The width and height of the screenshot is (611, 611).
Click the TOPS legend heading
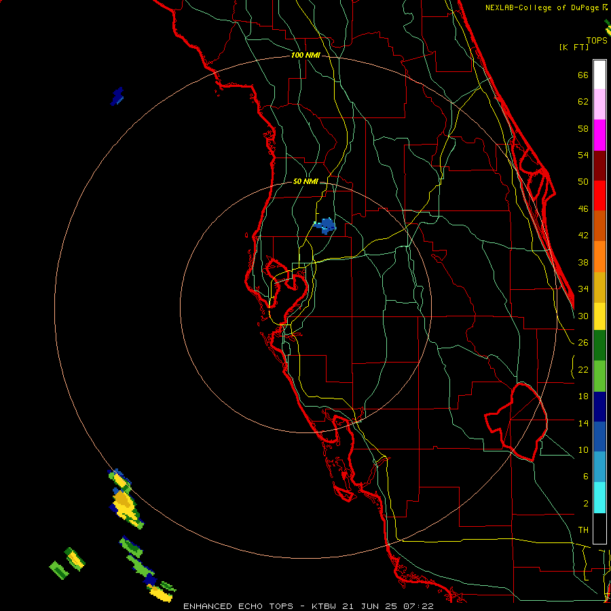coord(597,40)
